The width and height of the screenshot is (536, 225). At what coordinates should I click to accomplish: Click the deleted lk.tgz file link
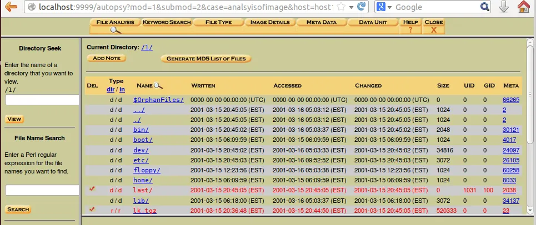click(x=146, y=210)
